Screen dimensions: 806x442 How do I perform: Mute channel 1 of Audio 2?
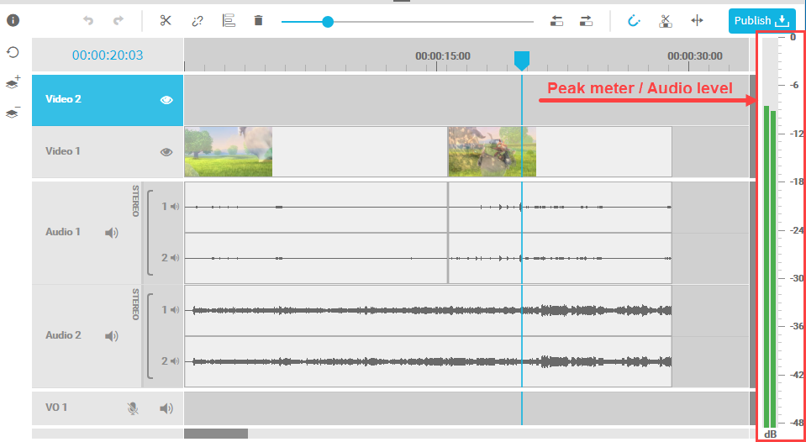pos(175,310)
